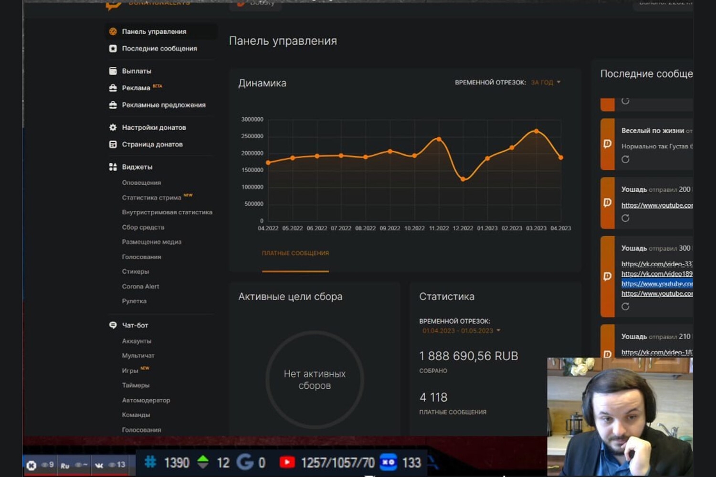Image resolution: width=716 pixels, height=477 pixels.
Task: Open Стикеры widget
Action: coord(136,271)
